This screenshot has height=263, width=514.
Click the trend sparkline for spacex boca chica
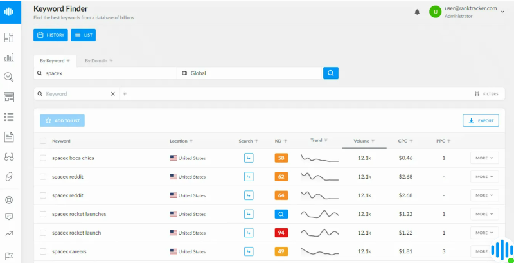coord(319,158)
